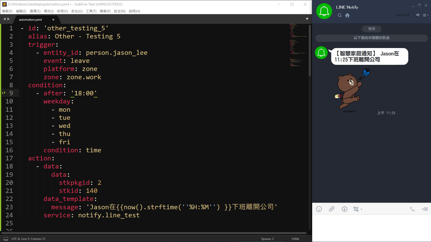Click person.jason_lee entity value

tap(117, 53)
